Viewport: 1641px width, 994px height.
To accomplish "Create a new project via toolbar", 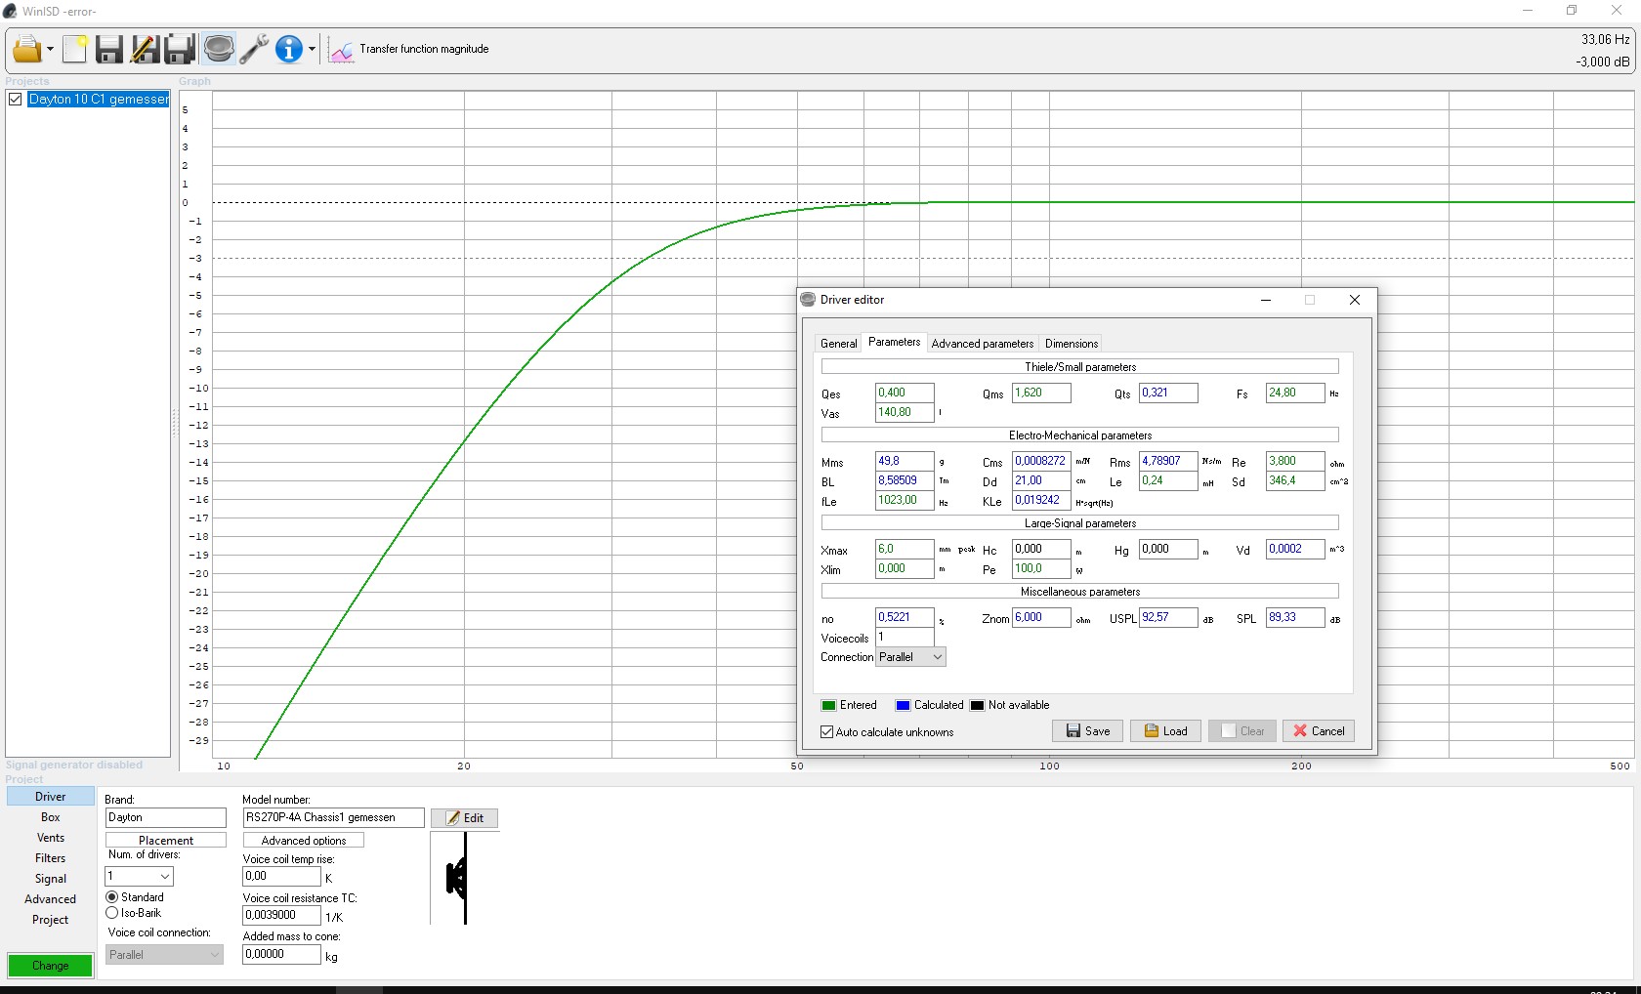I will click(x=75, y=49).
